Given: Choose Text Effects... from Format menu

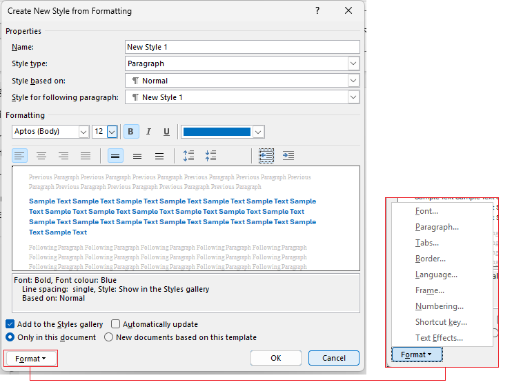Looking at the screenshot, I should (442, 338).
